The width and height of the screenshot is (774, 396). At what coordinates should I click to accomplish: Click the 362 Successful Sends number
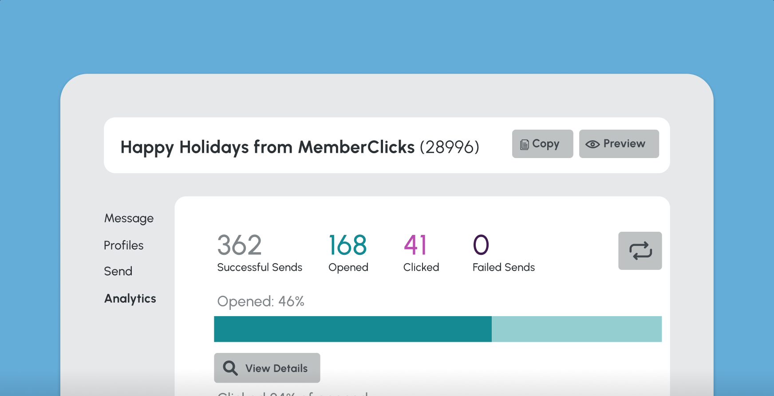239,245
